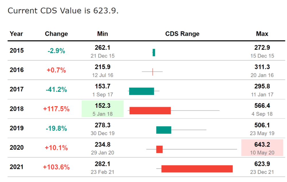Click the 2015 small green bar
Screen dimensions: 287x182
pyautogui.click(x=154, y=53)
